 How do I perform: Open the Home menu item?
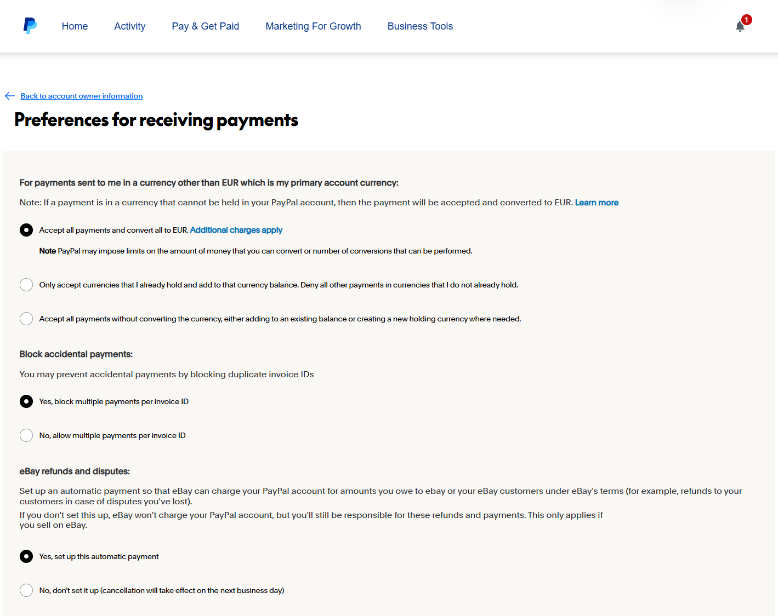[x=75, y=26]
